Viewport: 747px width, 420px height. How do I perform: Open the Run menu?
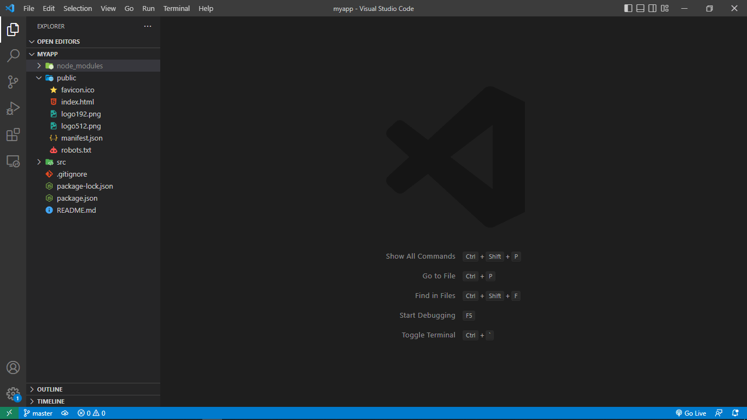(x=148, y=8)
